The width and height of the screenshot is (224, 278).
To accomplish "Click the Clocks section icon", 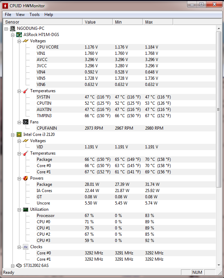I will (x=26, y=247).
